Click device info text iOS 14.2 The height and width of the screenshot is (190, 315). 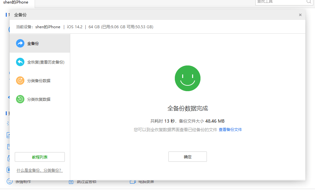click(x=74, y=27)
